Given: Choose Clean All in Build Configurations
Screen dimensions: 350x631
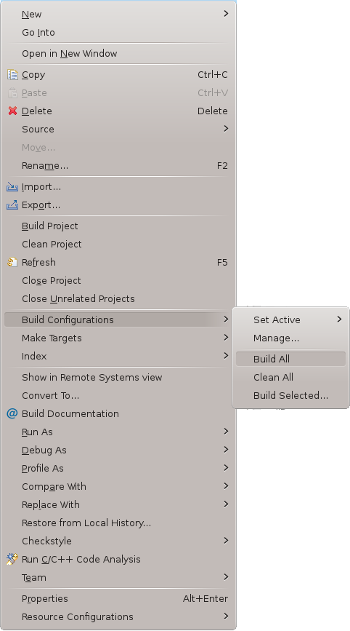Looking at the screenshot, I should tap(290, 377).
